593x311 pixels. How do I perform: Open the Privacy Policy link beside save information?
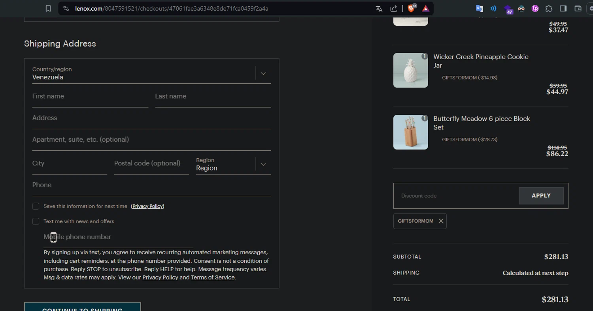(147, 206)
